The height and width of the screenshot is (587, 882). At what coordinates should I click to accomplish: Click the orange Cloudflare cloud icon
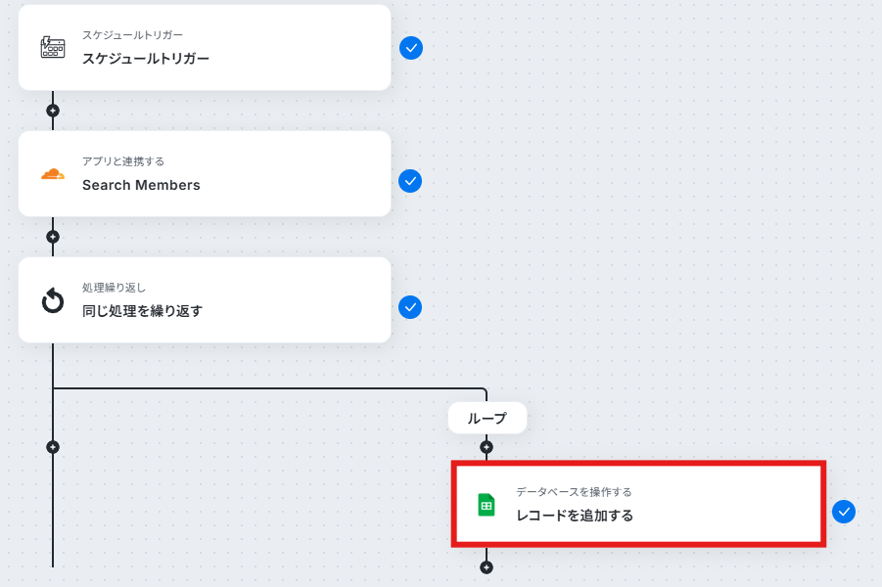point(53,174)
